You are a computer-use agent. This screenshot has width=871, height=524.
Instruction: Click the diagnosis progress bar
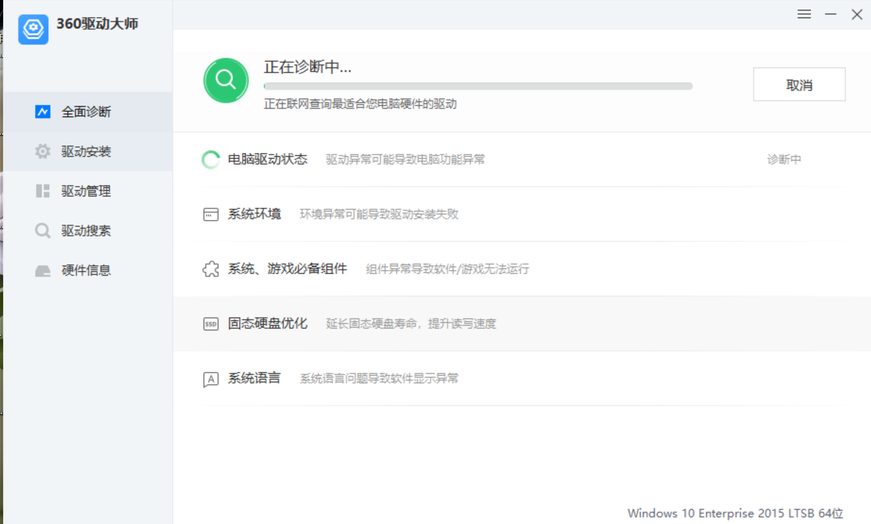478,86
